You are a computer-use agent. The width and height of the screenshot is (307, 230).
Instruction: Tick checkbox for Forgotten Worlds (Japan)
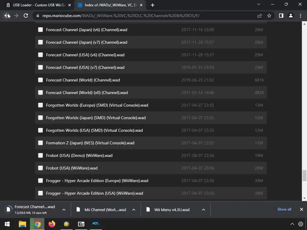coord(40,117)
